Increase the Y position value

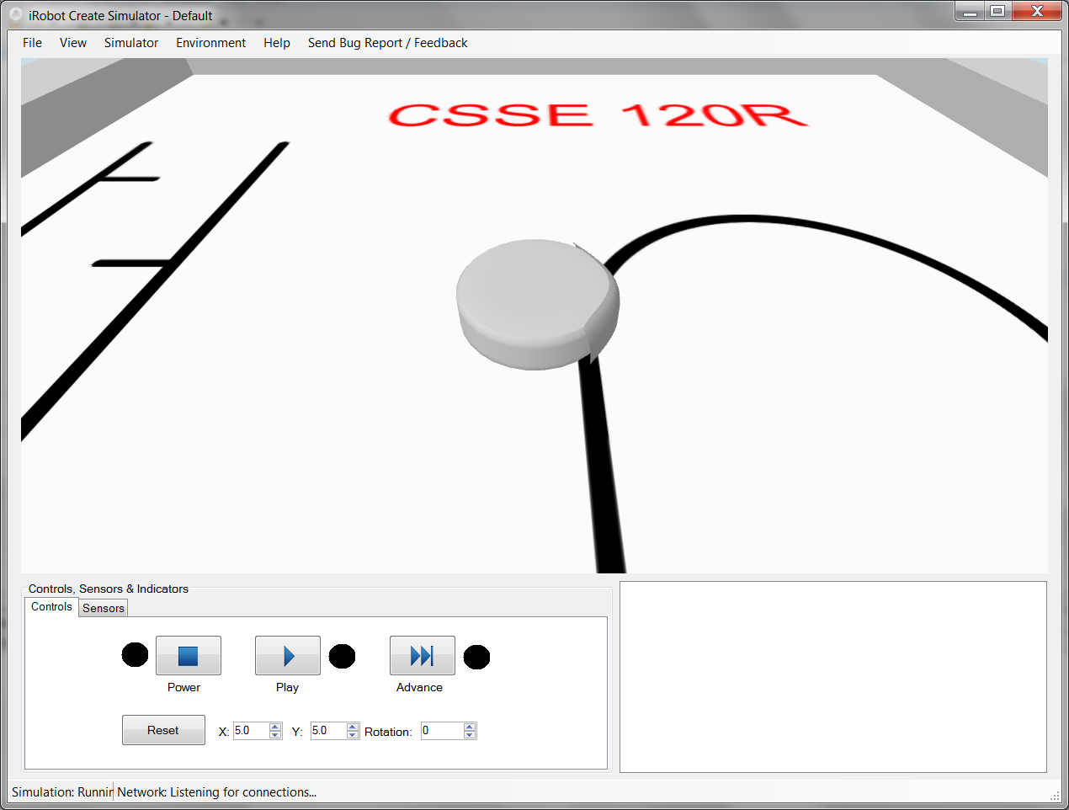(x=353, y=727)
